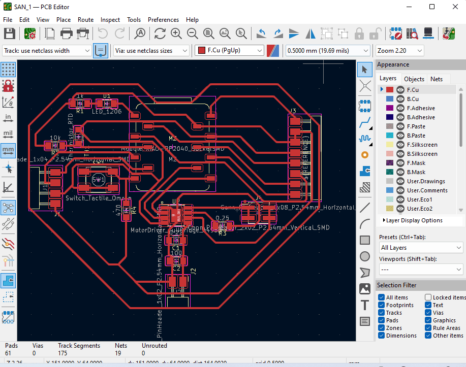
Task: Select the Route tracks tool
Action: coord(365,122)
